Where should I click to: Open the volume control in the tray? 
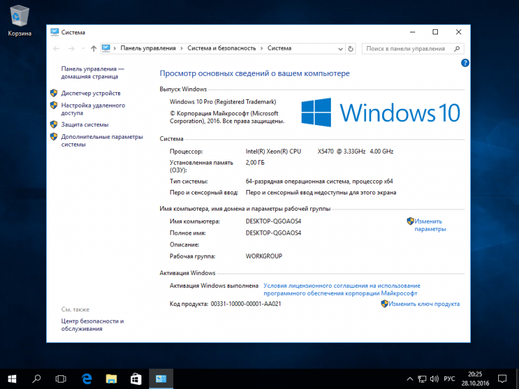434,379
